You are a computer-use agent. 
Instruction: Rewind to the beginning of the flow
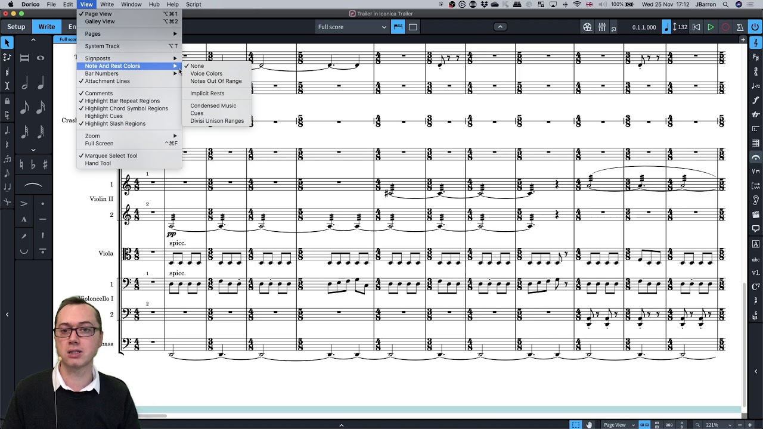click(x=696, y=27)
